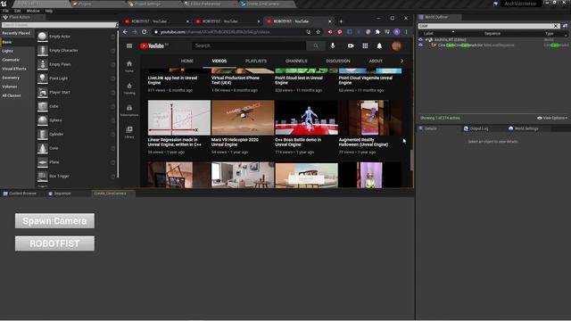The width and height of the screenshot is (571, 321).
Task: Clear the World Outliner search text
Action: tap(556, 26)
